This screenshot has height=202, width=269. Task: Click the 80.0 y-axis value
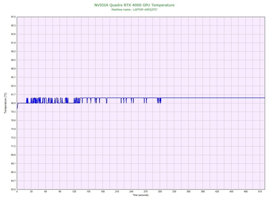13,103
